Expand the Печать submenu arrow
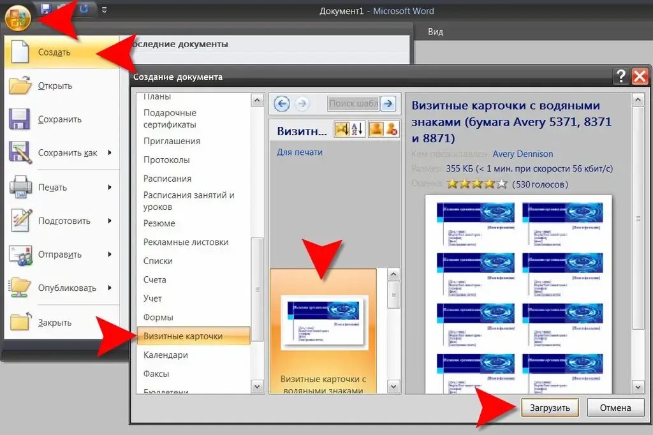Viewport: 653px width, 435px height. 110,187
